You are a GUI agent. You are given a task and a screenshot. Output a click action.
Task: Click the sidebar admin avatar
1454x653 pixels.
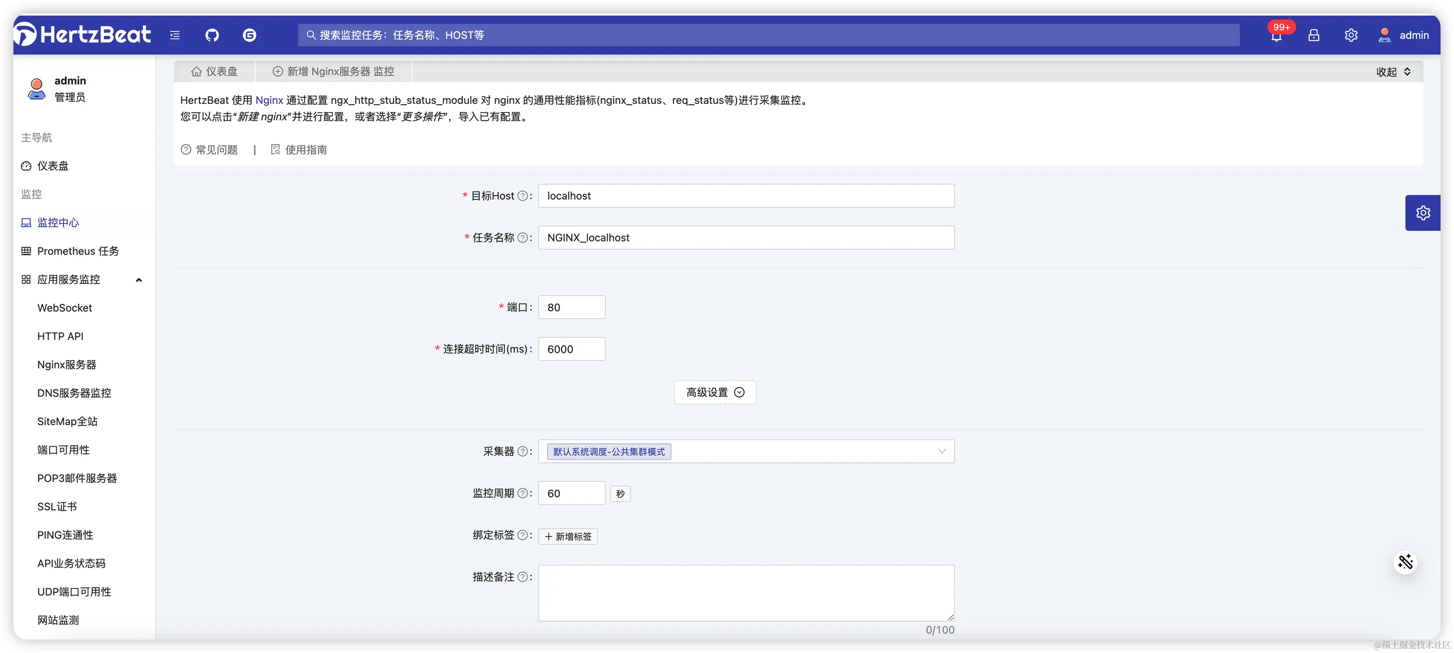[37, 88]
